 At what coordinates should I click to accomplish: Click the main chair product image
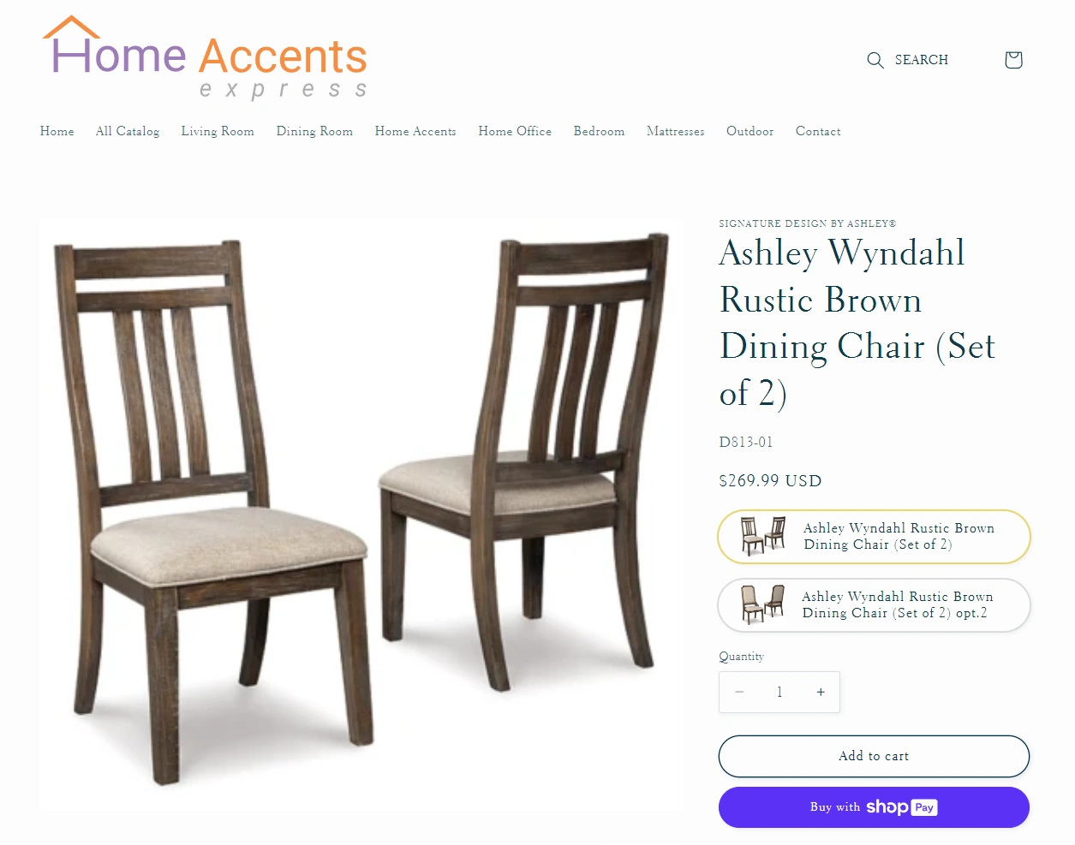pos(362,515)
